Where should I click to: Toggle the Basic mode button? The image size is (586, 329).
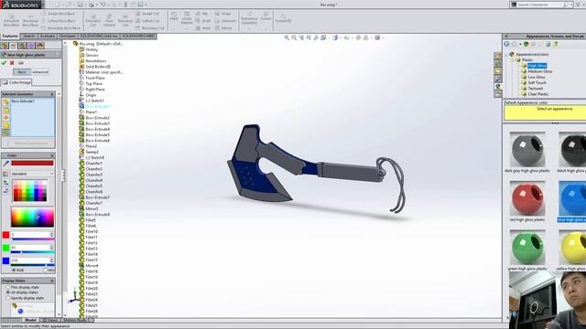pos(22,72)
